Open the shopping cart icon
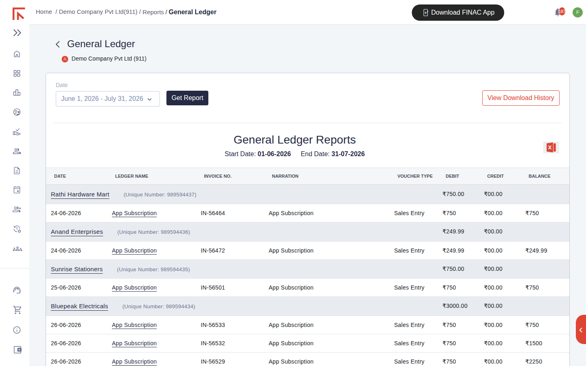Image resolution: width=586 pixels, height=366 pixels. (x=17, y=310)
